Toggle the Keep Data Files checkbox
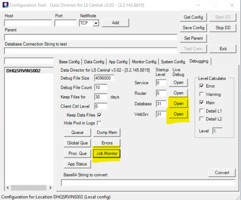Viewport: 241px width, 200px height. [99, 115]
